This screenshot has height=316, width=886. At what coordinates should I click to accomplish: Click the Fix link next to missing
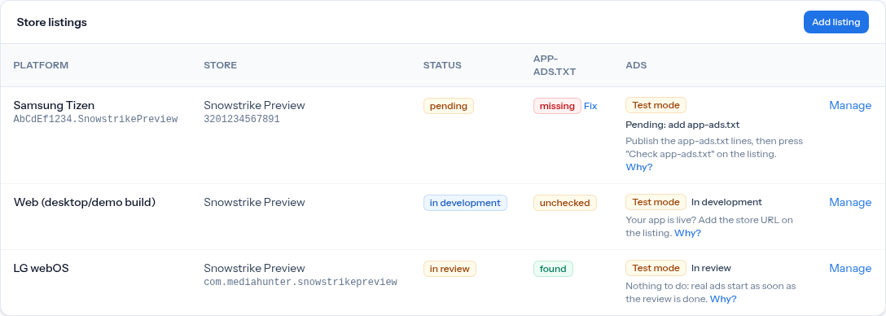tap(590, 106)
